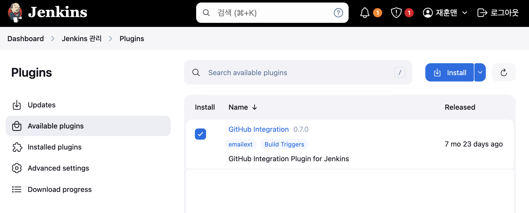Click the Advanced settings gear icon
Viewport: 529px width, 213px height.
pos(17,168)
